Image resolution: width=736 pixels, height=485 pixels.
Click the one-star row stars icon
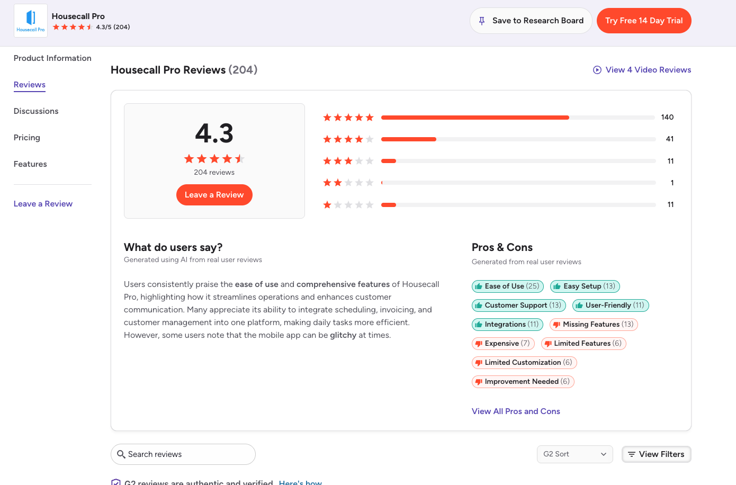tap(348, 204)
